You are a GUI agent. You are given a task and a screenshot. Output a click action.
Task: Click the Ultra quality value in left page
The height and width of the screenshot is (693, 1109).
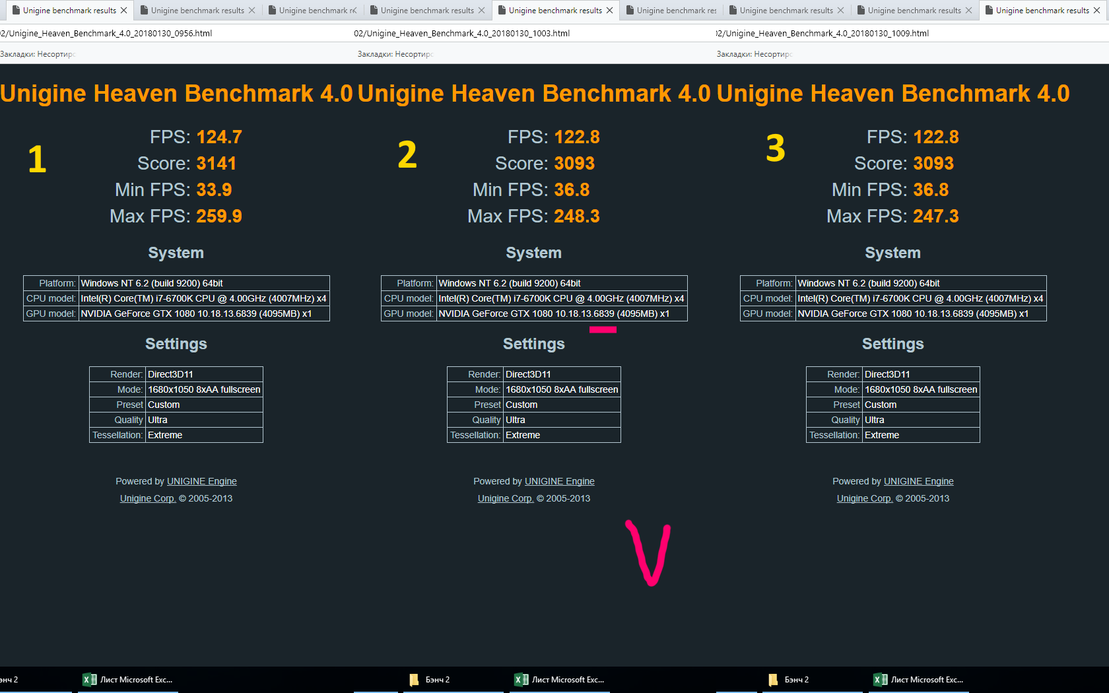tap(204, 420)
